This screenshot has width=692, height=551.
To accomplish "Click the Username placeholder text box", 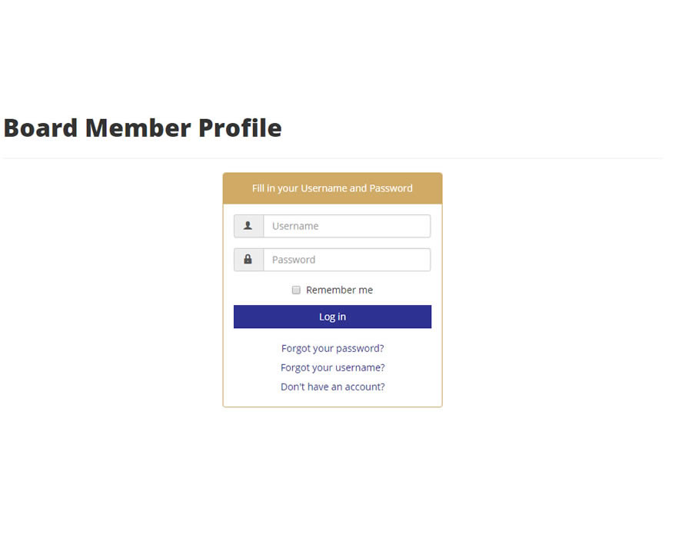I will 346,226.
